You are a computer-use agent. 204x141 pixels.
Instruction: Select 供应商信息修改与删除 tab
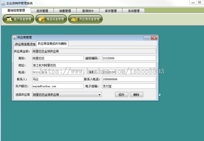(x=52, y=44)
